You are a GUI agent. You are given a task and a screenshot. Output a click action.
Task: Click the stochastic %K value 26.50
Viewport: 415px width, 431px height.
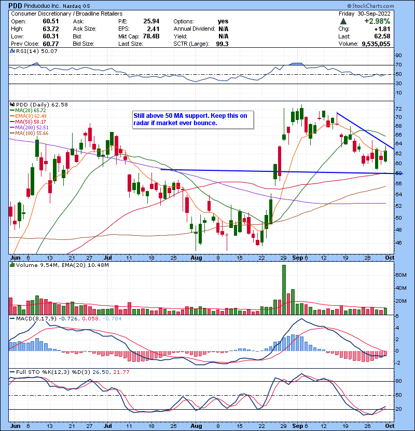tap(101, 372)
